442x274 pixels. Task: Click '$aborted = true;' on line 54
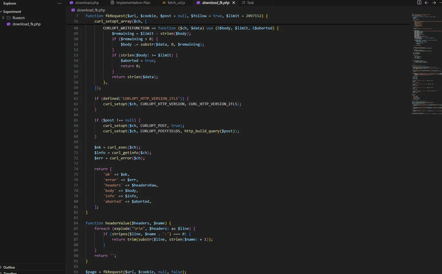click(x=138, y=61)
